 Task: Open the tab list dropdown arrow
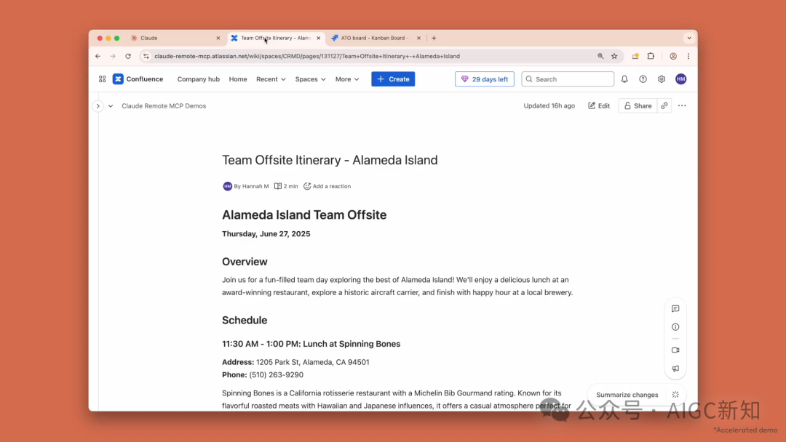(689, 38)
